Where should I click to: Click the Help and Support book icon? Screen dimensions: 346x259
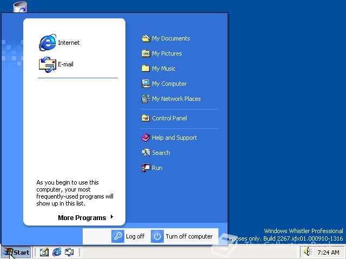coord(146,138)
